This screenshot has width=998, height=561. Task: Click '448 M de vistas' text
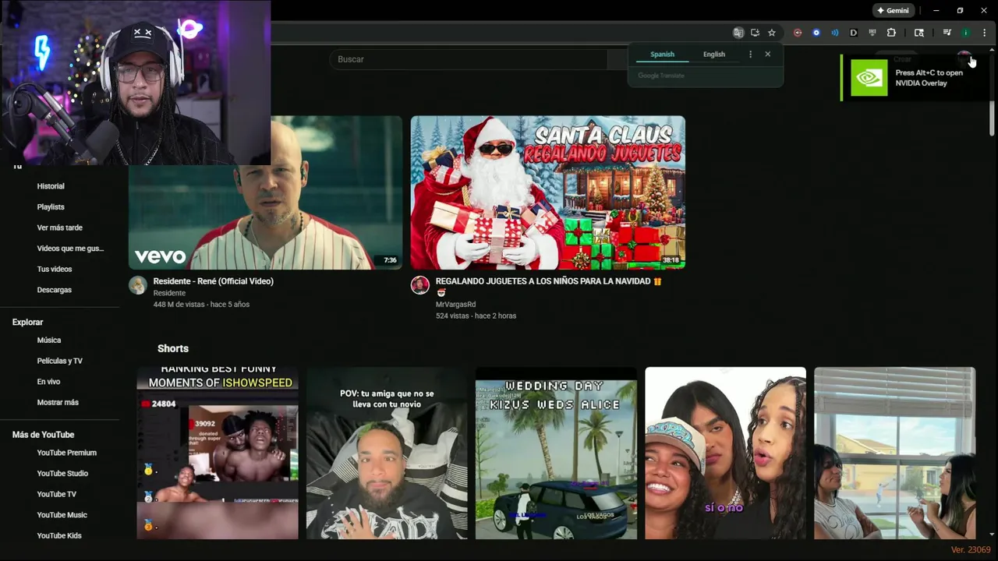180,305
